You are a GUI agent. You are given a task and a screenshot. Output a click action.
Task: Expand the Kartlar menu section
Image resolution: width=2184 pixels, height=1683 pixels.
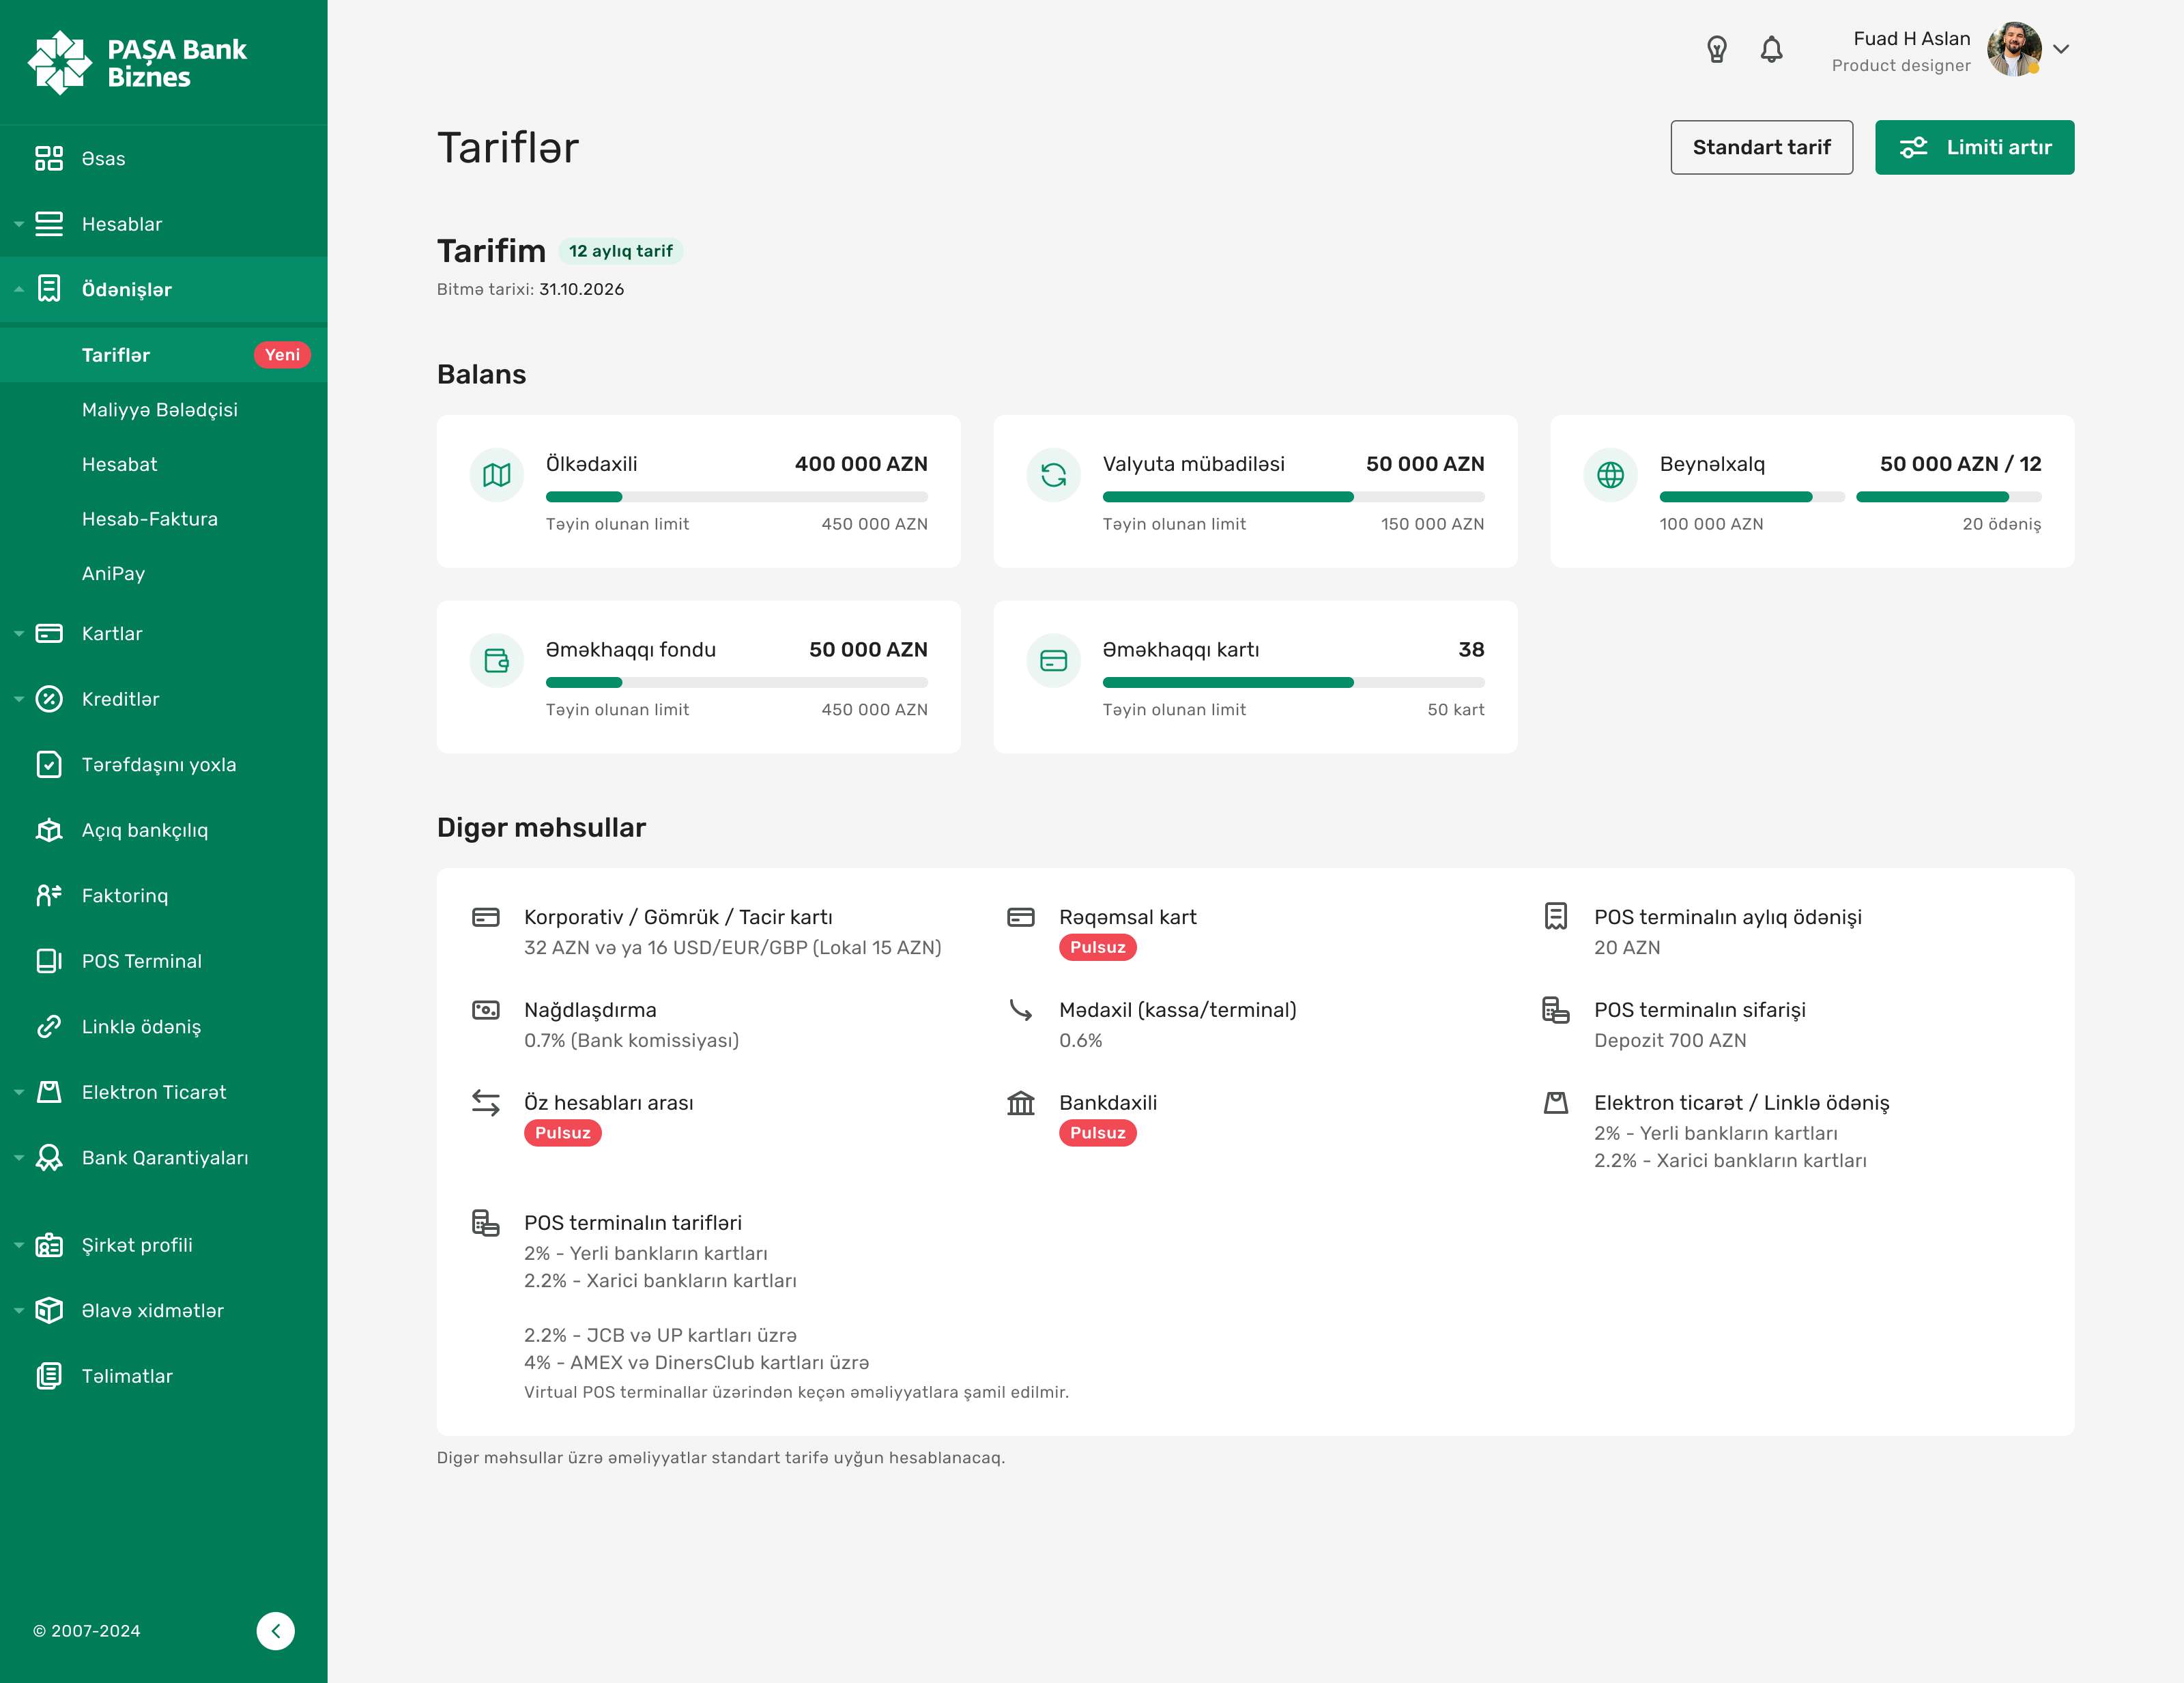[112, 633]
